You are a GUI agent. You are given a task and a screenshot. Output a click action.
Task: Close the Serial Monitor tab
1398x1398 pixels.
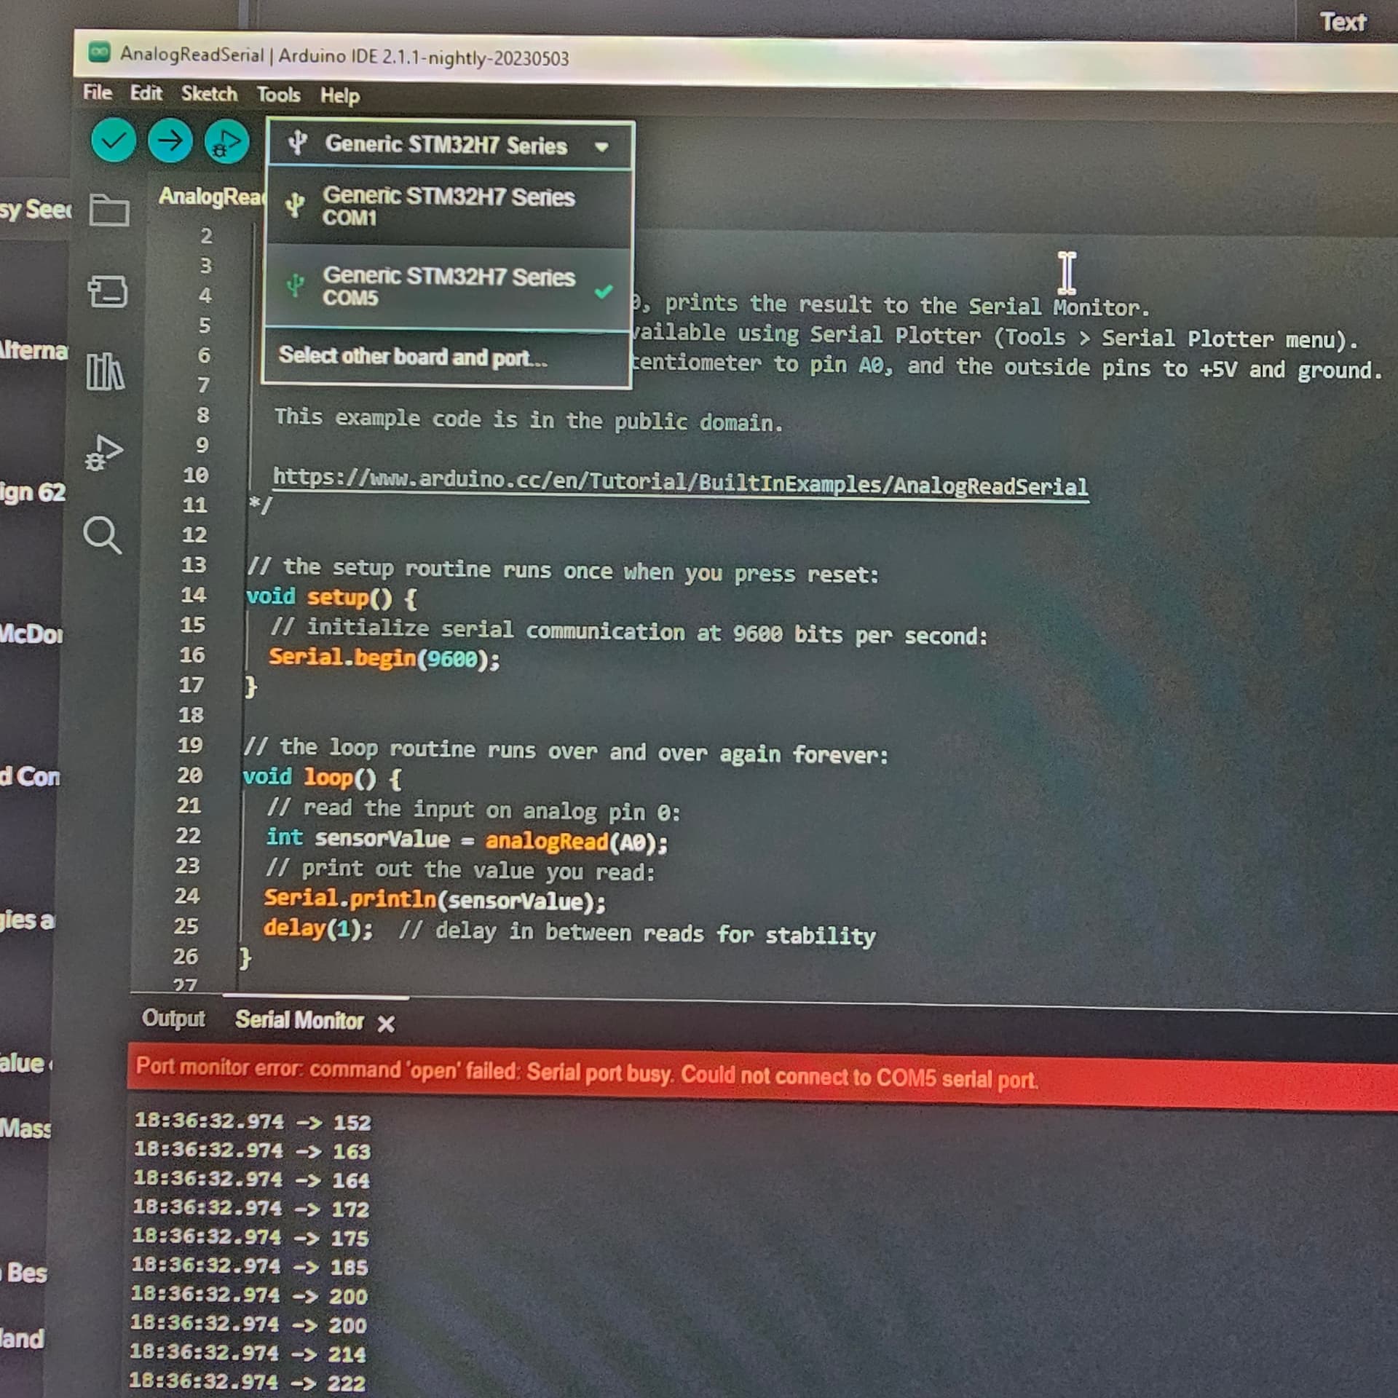pos(386,1024)
